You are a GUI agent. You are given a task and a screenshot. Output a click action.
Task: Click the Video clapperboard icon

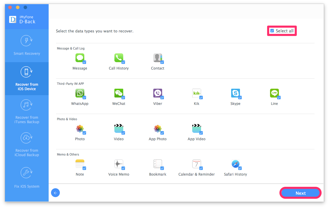click(119, 128)
